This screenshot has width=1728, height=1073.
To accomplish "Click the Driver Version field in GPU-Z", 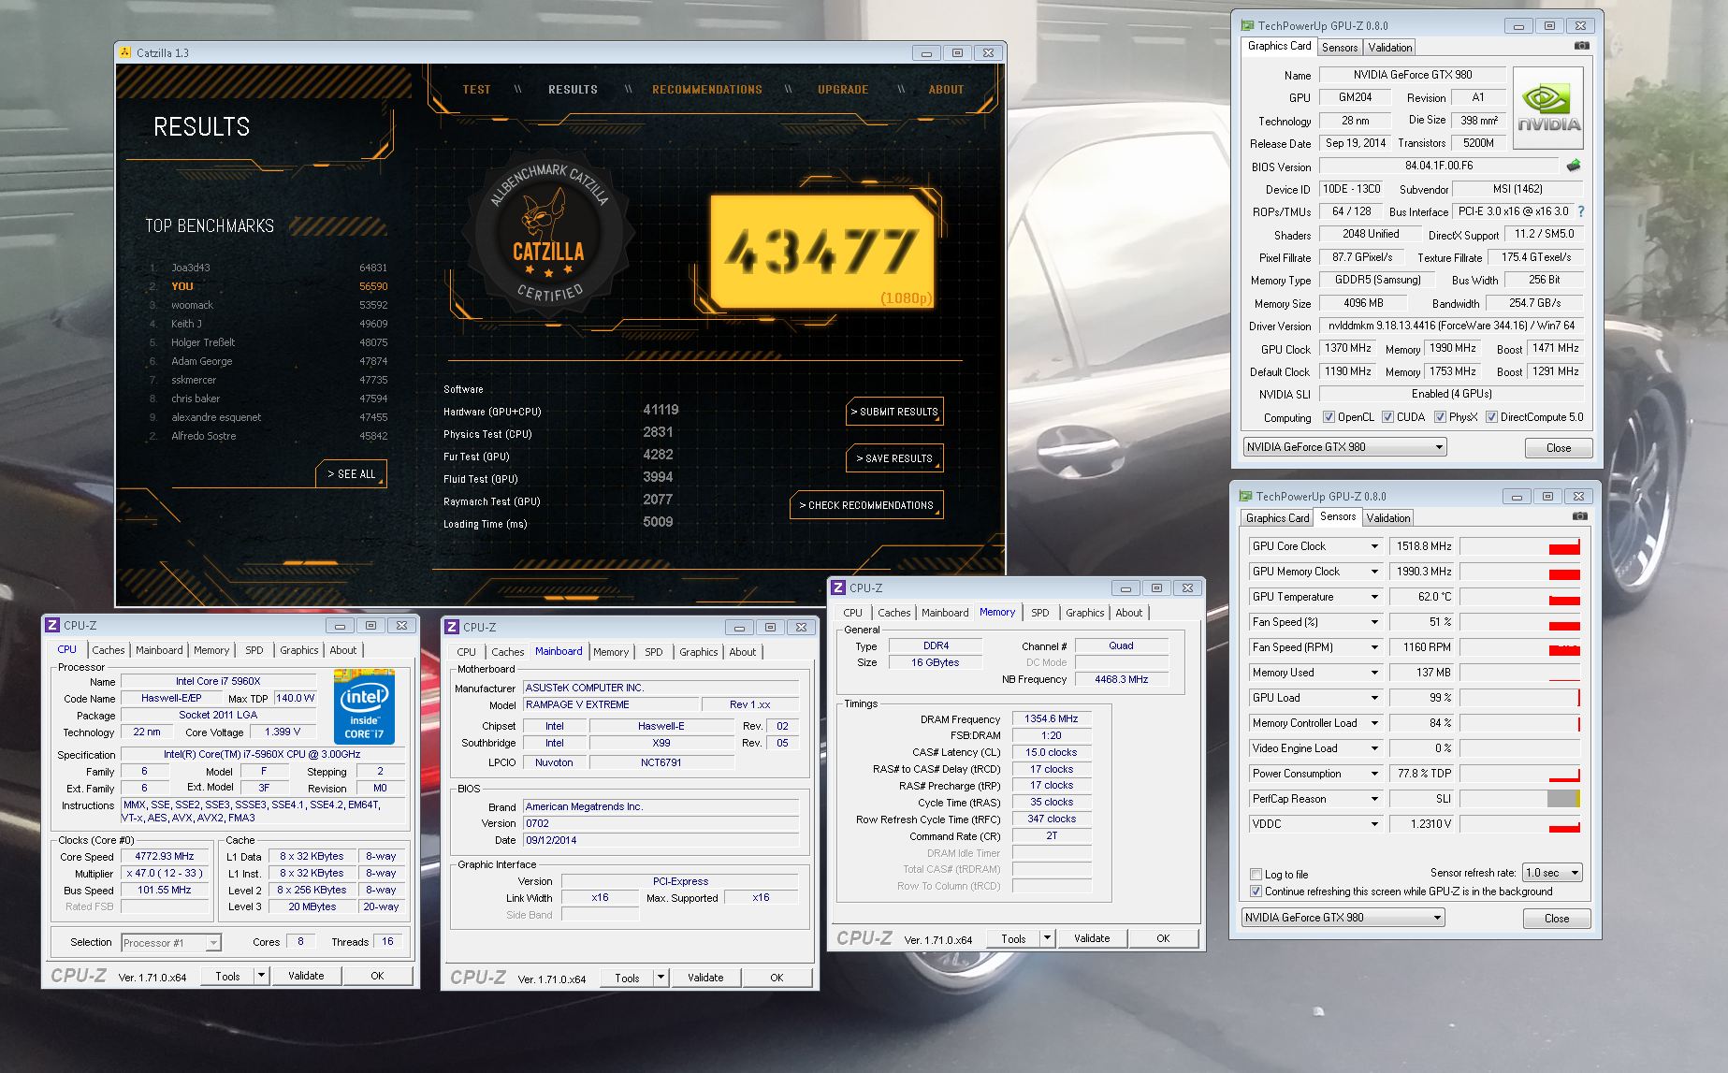I will tap(1451, 326).
